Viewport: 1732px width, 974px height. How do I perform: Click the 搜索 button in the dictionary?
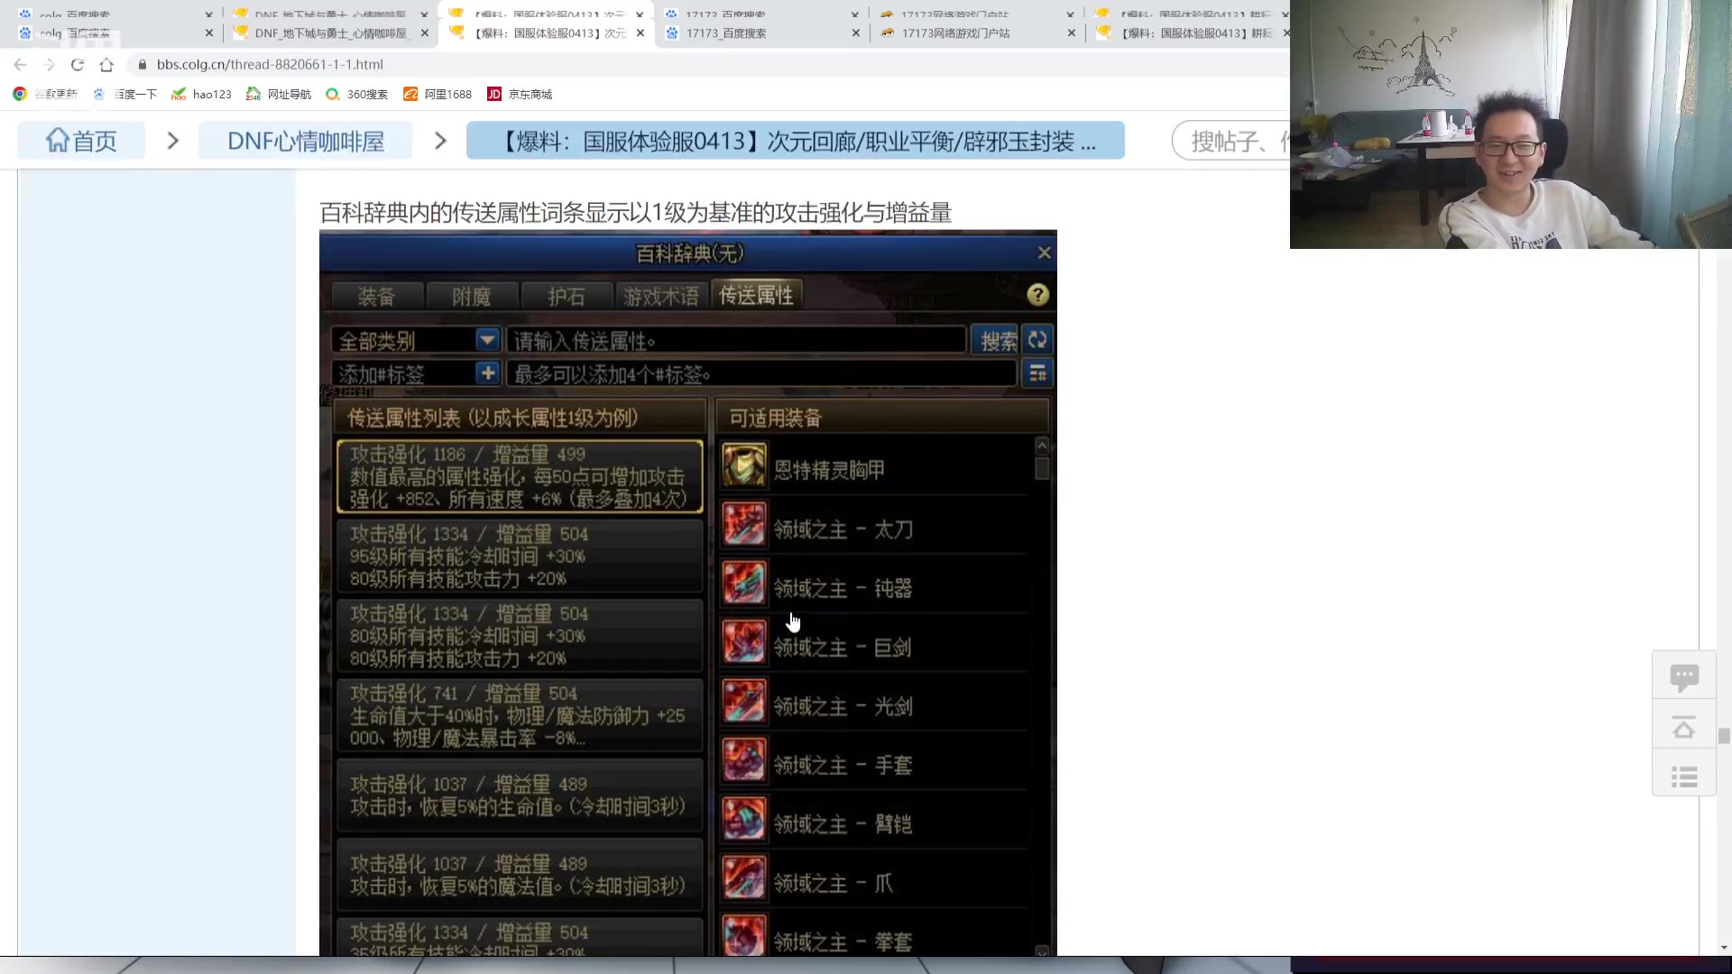pyautogui.click(x=997, y=341)
